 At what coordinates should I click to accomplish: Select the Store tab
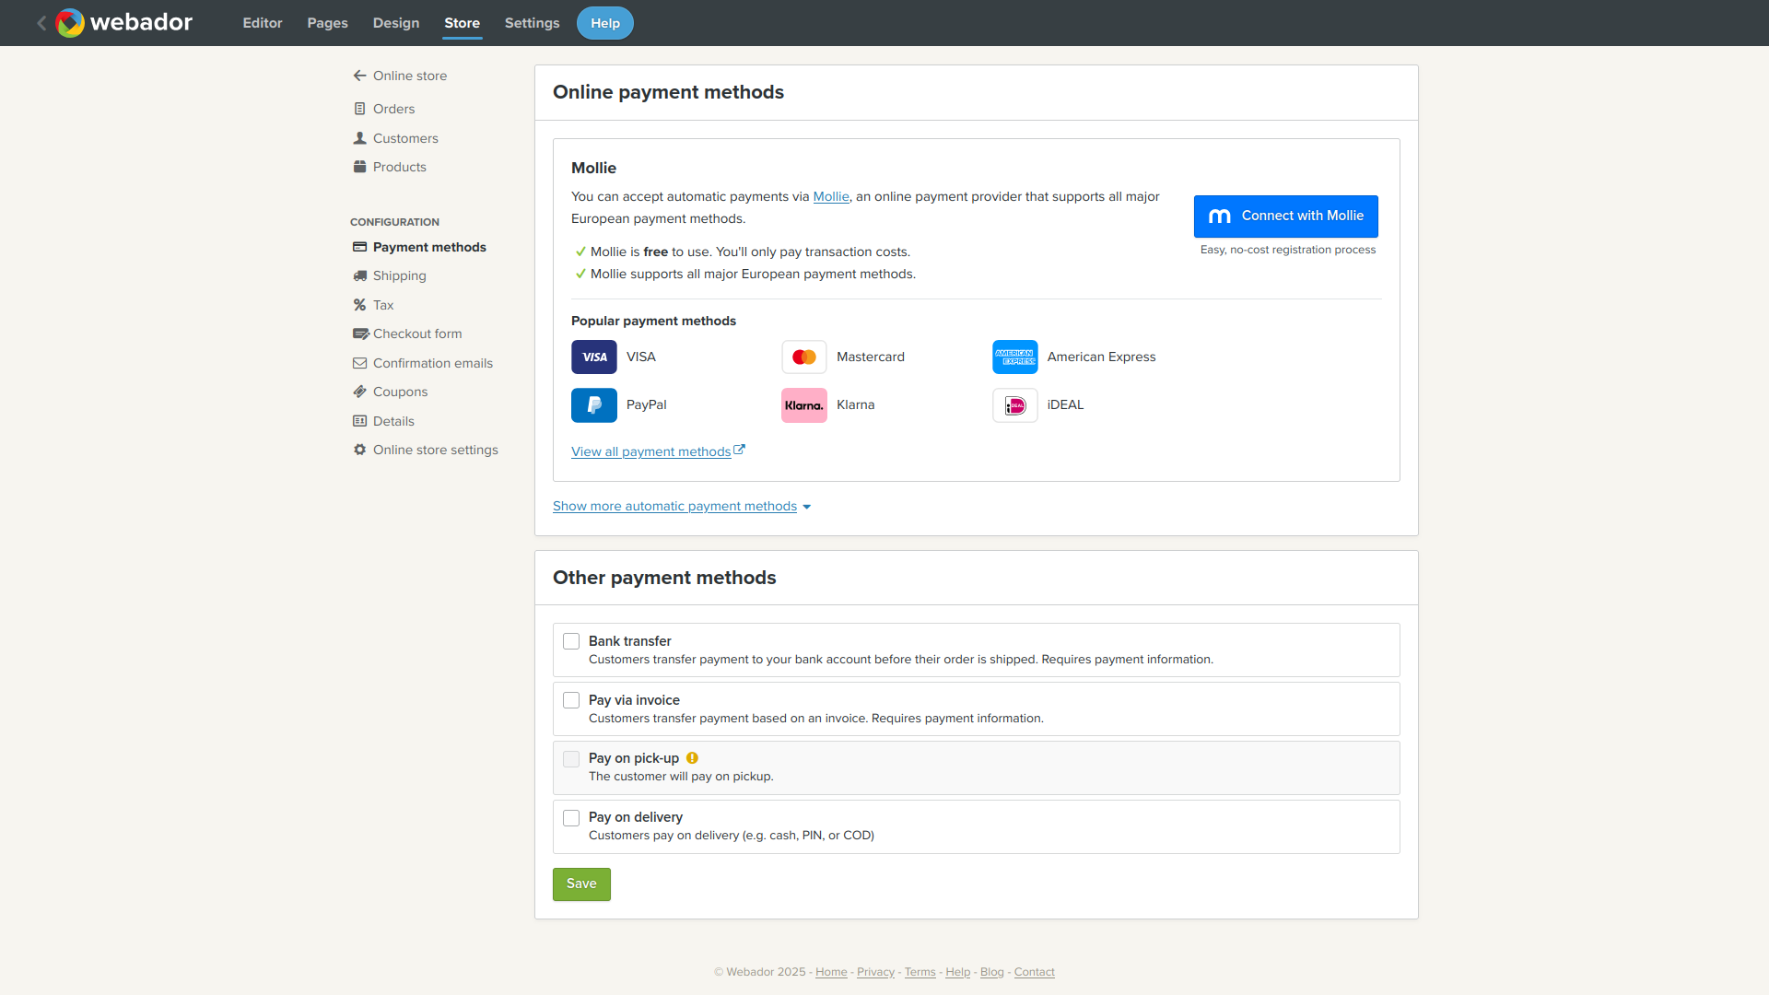(463, 23)
